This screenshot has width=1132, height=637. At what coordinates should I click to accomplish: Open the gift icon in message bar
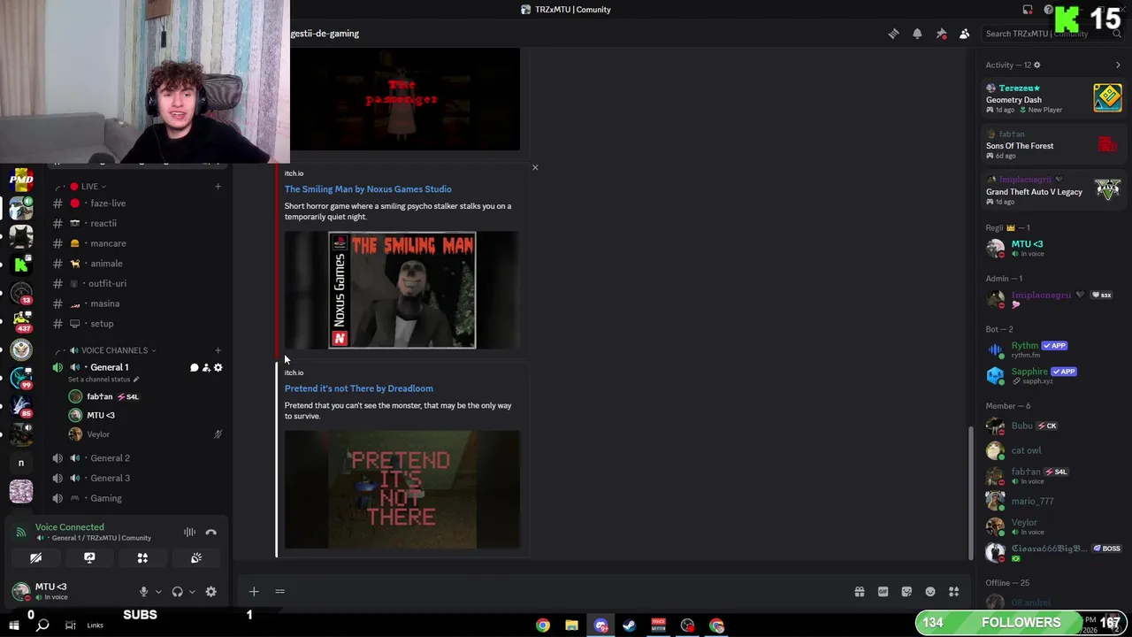[859, 592]
